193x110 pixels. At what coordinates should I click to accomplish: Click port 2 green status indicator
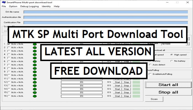(x=35, y=48)
